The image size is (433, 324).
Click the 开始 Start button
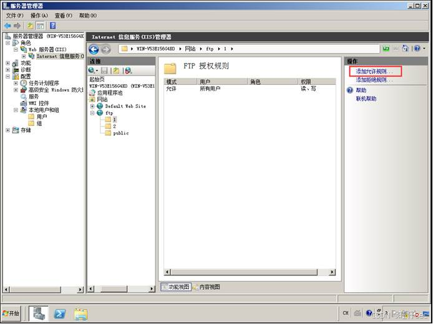click(x=11, y=313)
